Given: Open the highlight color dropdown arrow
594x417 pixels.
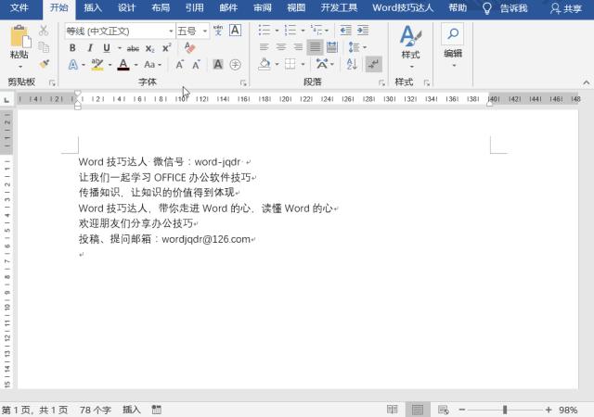Looking at the screenshot, I should pos(110,65).
